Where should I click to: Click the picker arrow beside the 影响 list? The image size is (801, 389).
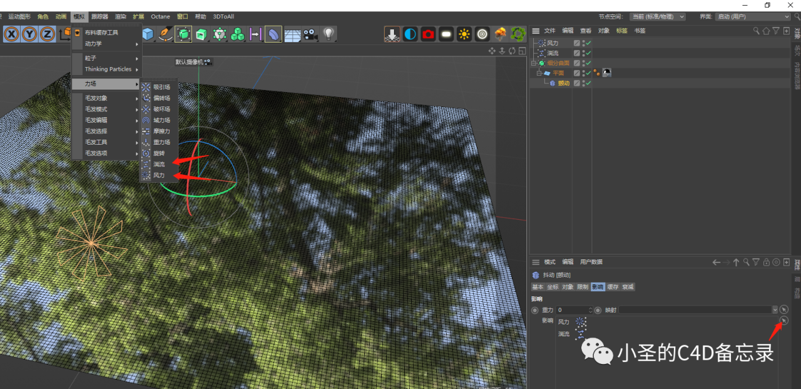click(784, 321)
